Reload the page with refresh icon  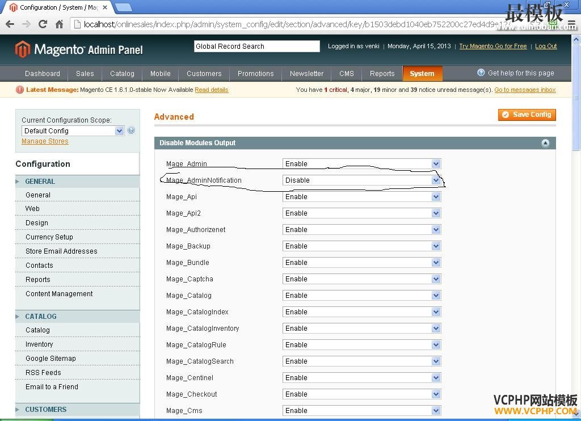[x=43, y=24]
